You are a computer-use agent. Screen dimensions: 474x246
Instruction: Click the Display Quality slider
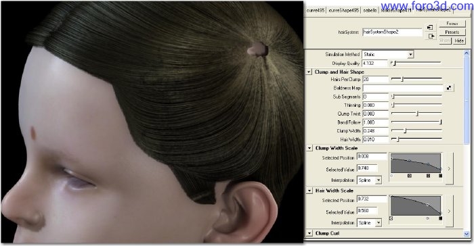416,63
